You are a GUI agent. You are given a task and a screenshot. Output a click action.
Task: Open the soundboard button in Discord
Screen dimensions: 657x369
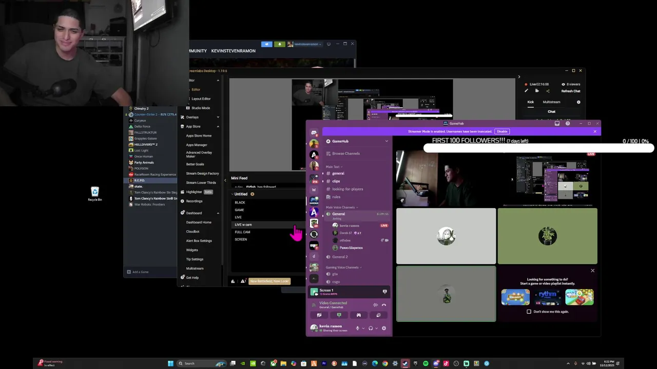[378, 315]
